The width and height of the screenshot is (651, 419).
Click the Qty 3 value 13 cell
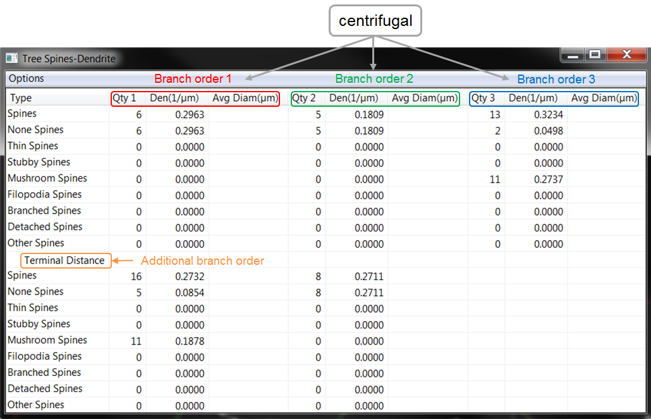pyautogui.click(x=494, y=114)
